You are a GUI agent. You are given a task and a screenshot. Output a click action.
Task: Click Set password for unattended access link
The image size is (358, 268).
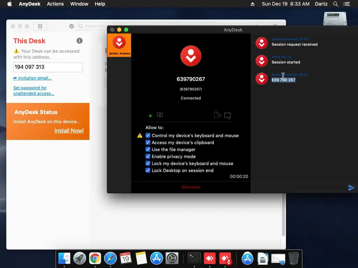[34, 91]
